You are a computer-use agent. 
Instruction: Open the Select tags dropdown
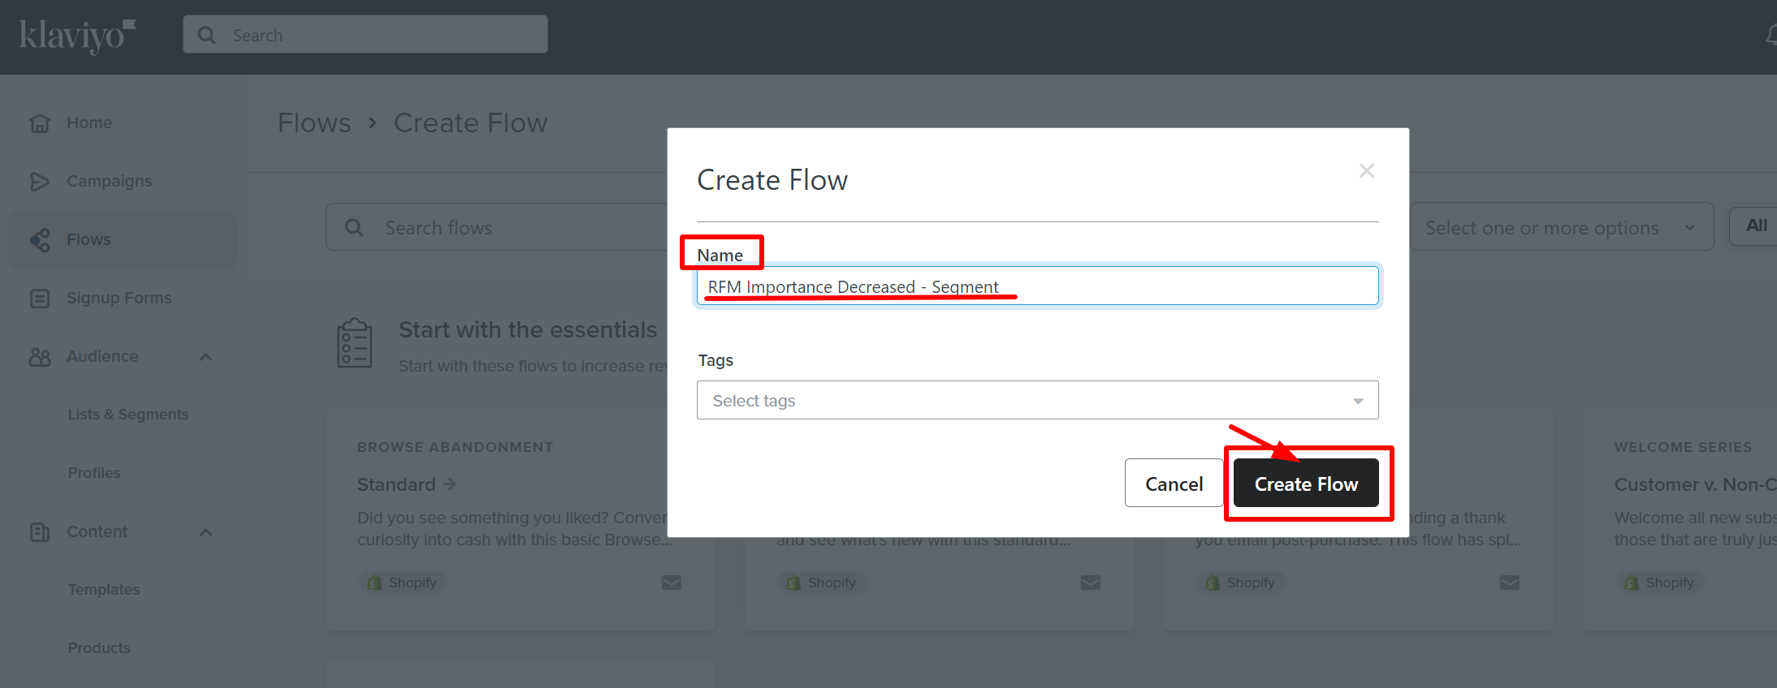(1037, 401)
